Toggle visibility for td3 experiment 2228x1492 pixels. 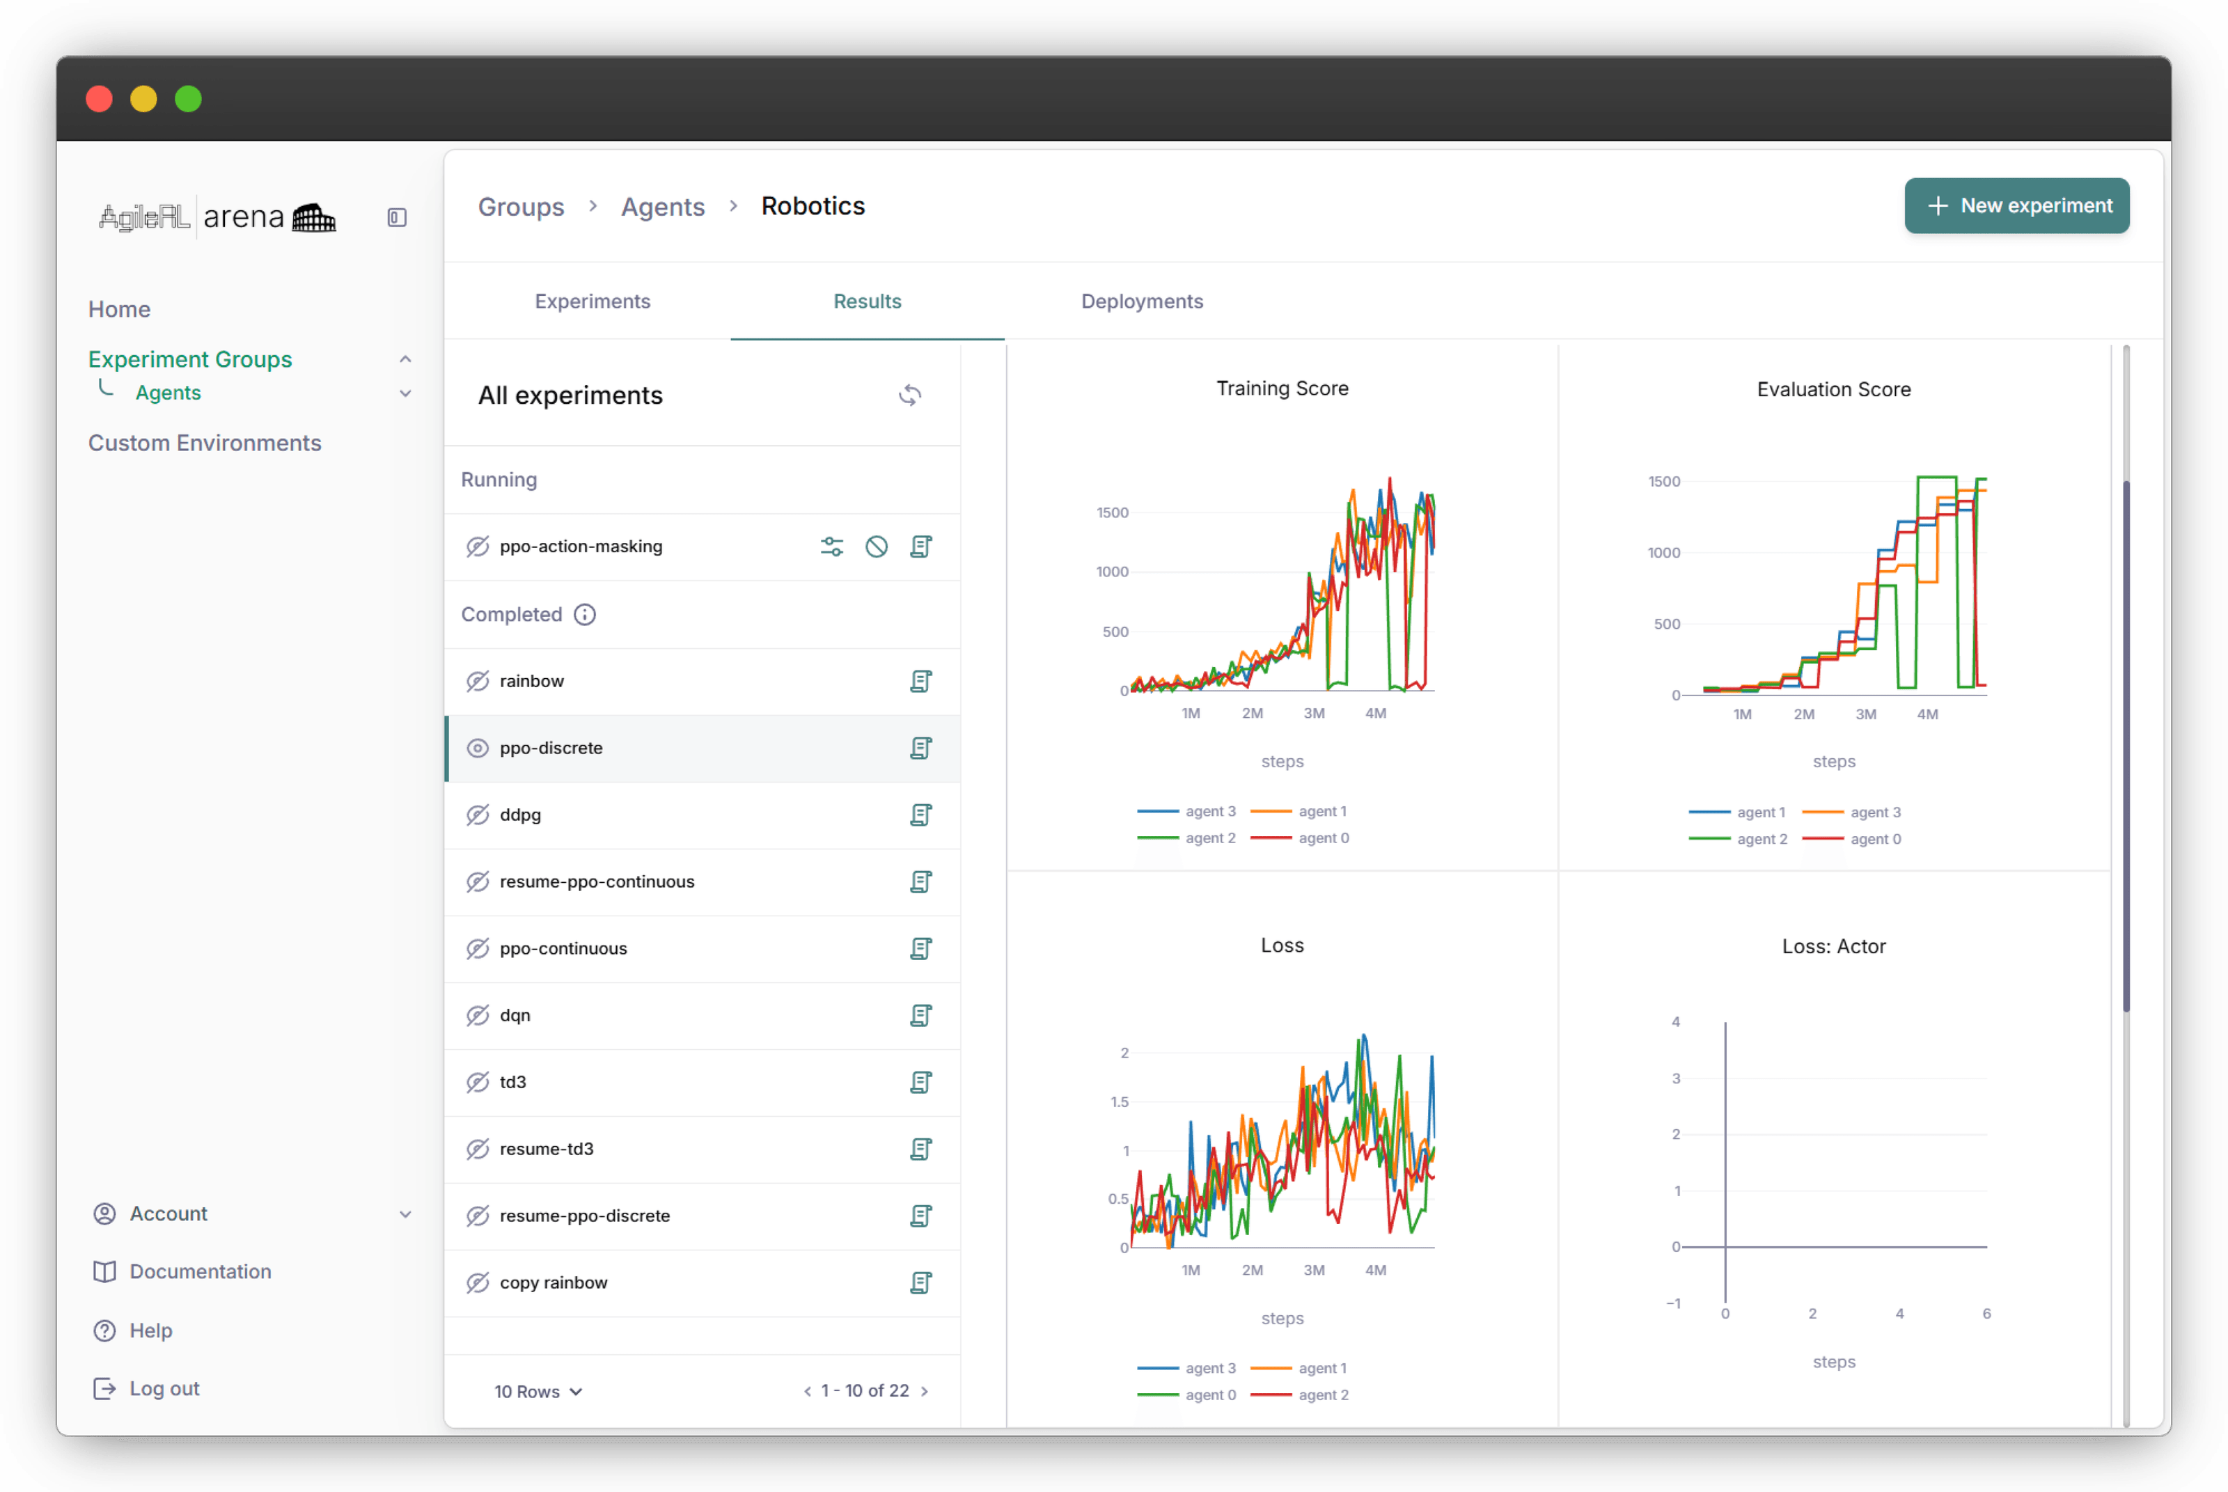click(478, 1082)
